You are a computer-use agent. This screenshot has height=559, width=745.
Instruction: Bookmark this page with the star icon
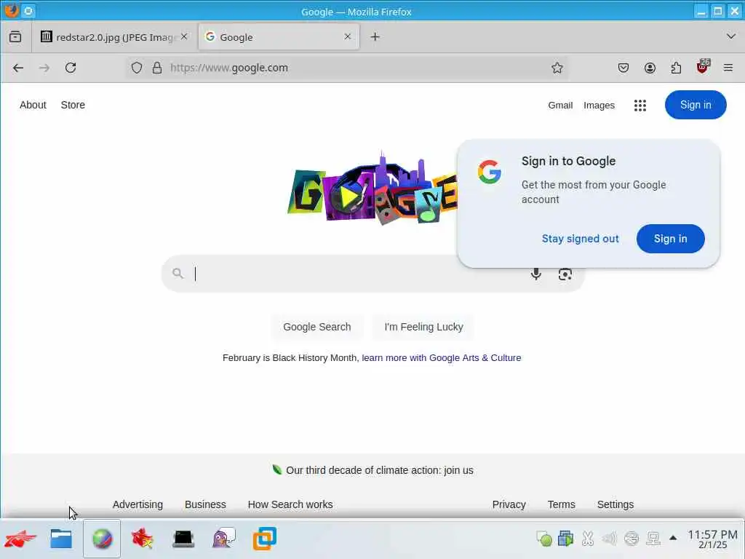point(557,68)
